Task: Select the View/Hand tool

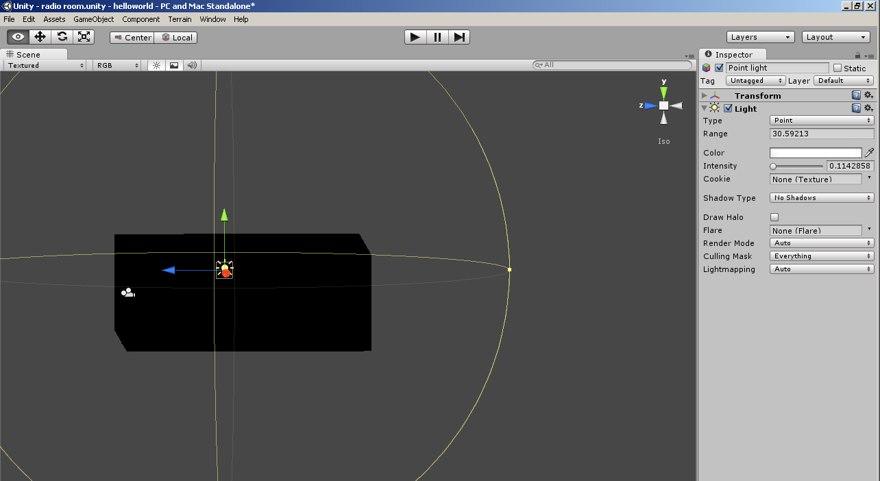Action: pos(17,37)
